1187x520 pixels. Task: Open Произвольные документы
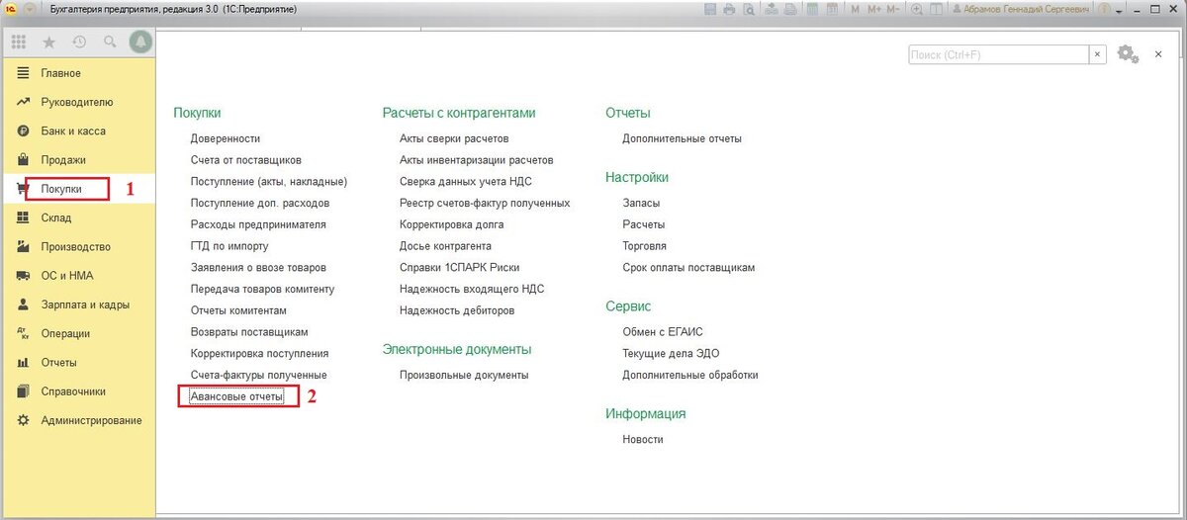[464, 375]
